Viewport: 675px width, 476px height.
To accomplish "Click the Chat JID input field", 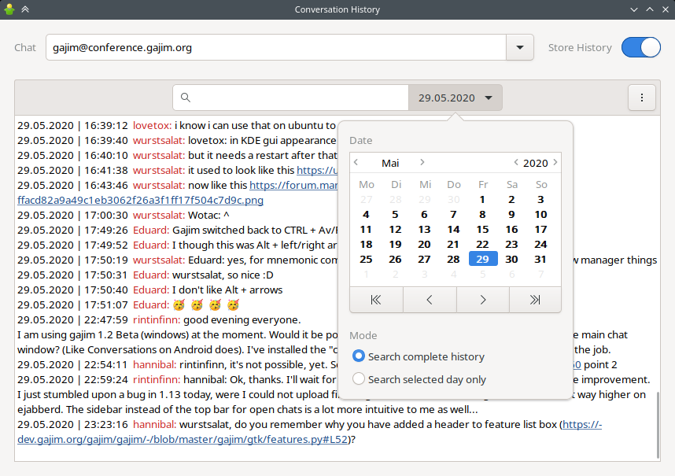I will pos(275,47).
